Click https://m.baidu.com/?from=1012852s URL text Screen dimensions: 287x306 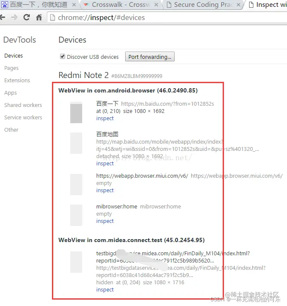167,104
